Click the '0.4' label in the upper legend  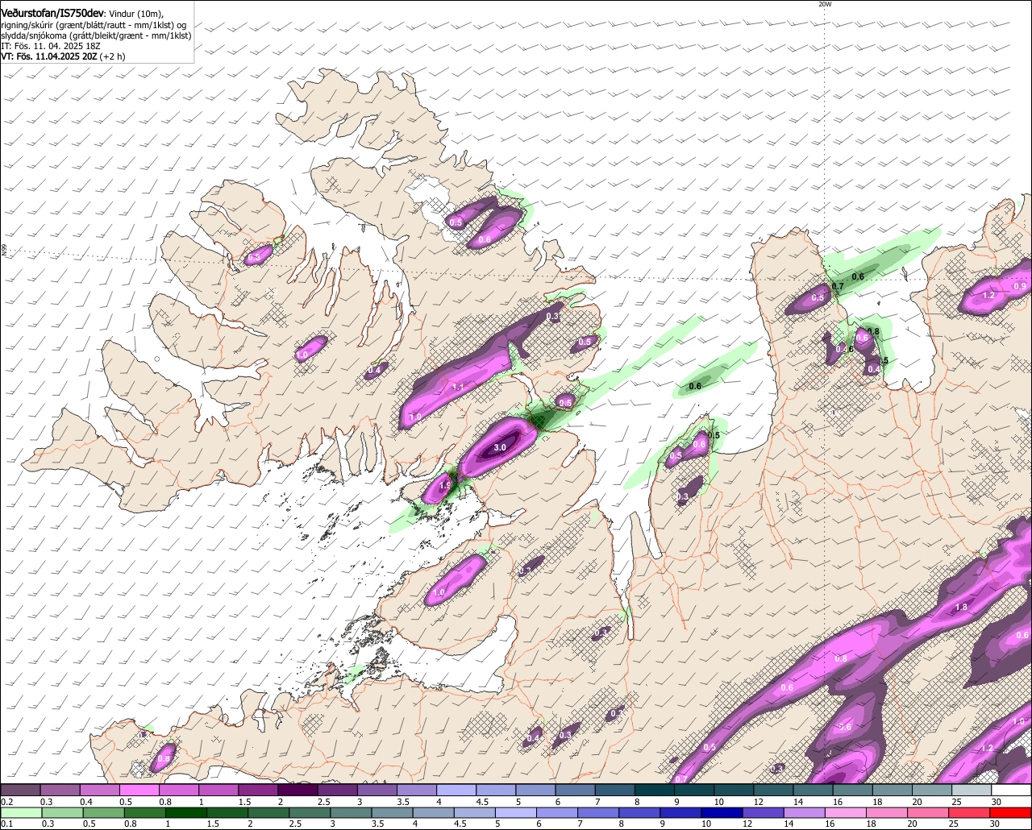(x=85, y=802)
